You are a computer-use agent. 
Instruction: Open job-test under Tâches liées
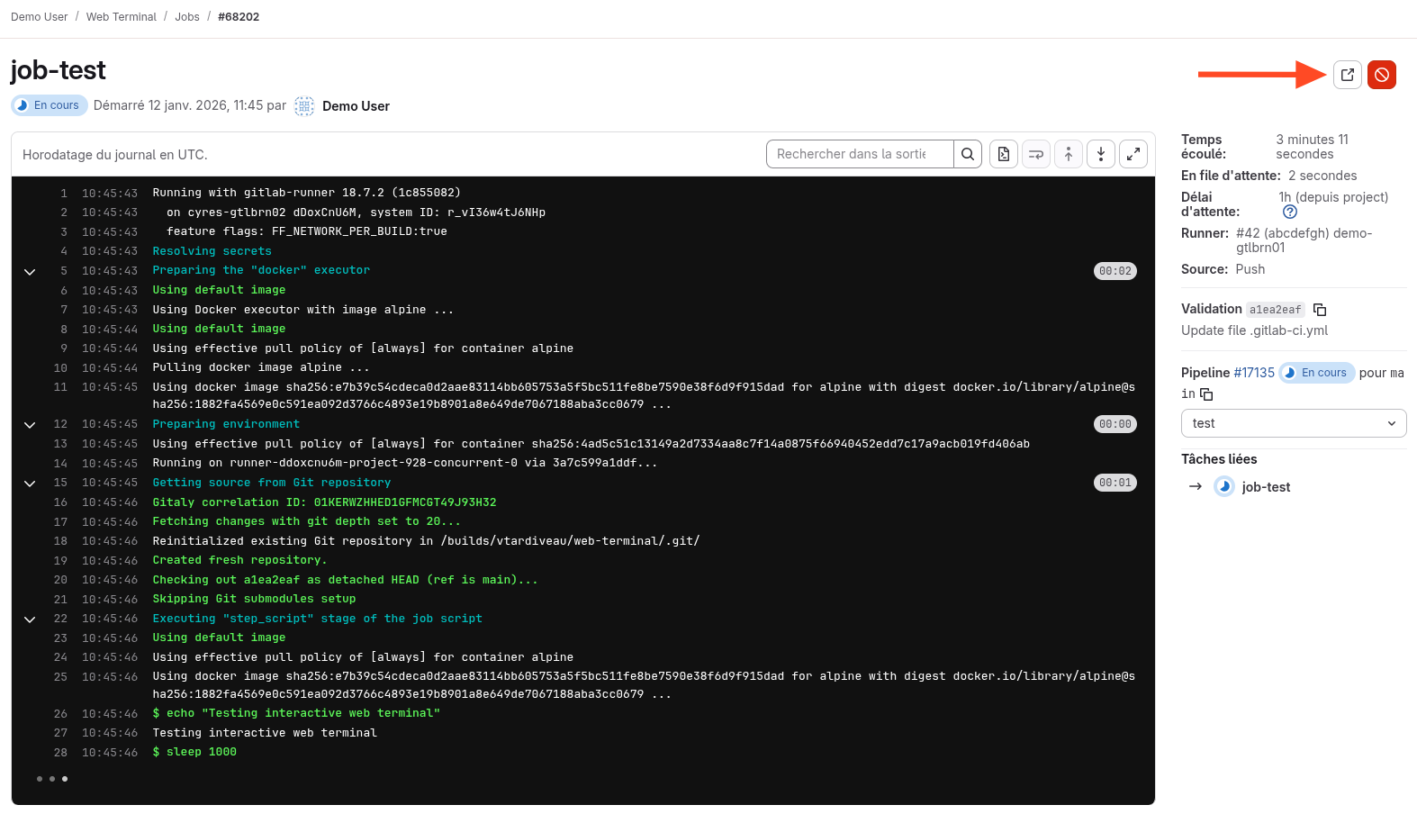(1265, 487)
